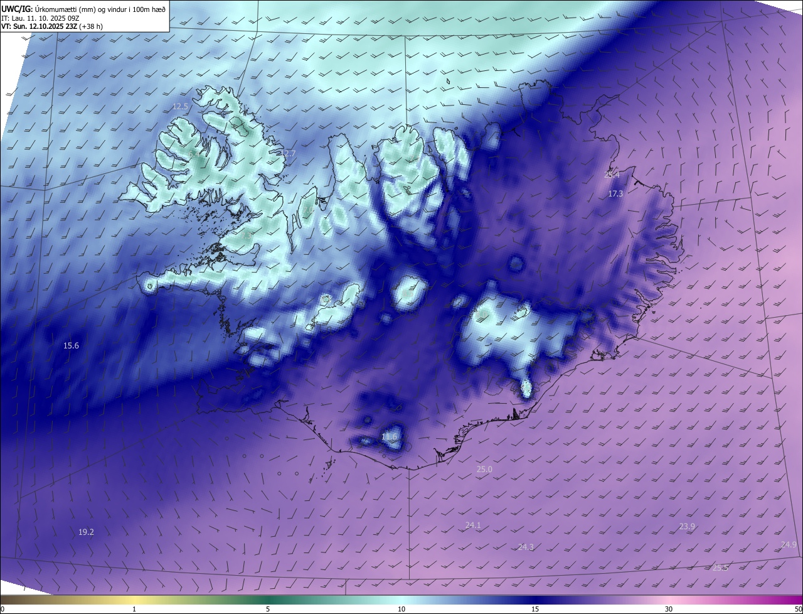Click the 15.6 value over the western ocean

click(71, 346)
